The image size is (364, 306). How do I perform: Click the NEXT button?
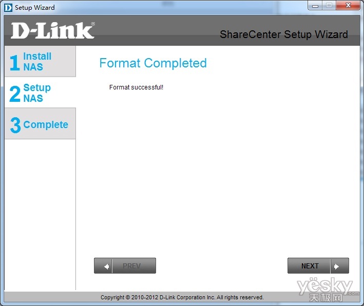point(318,265)
